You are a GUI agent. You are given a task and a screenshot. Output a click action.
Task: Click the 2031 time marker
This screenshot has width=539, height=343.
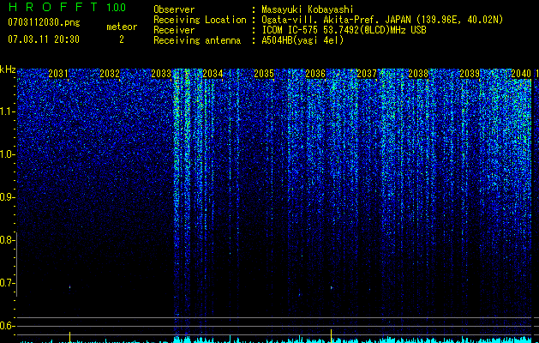tap(58, 74)
